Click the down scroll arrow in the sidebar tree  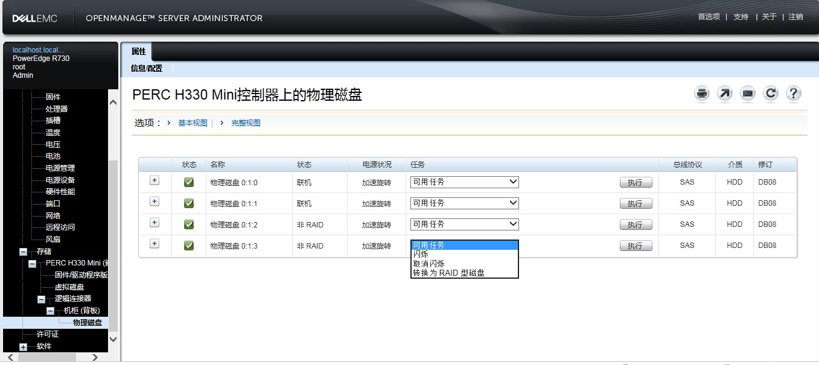tap(113, 339)
